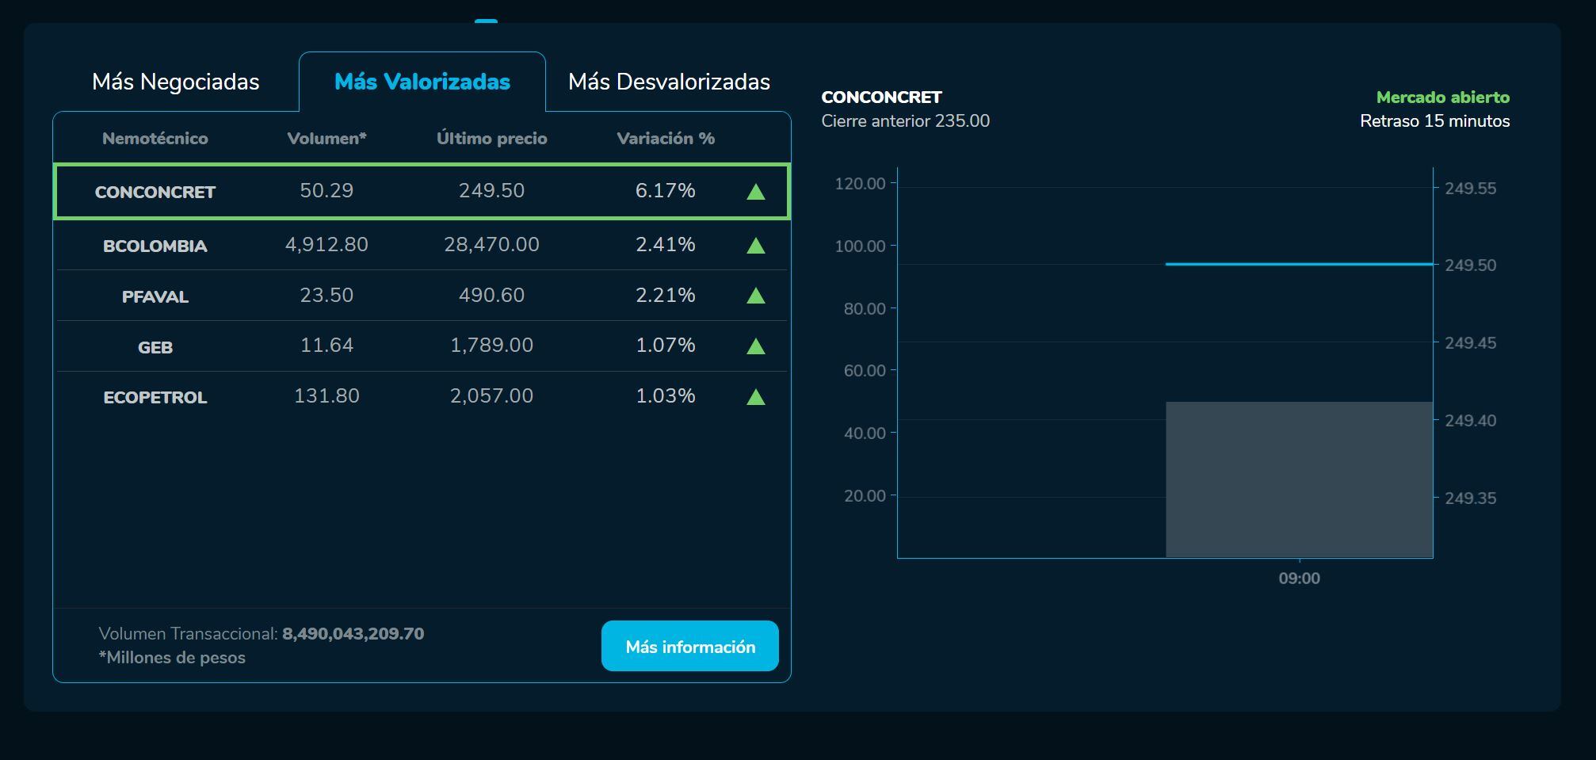
Task: Click the green up arrow beside CONCONCRET
Action: click(x=756, y=191)
